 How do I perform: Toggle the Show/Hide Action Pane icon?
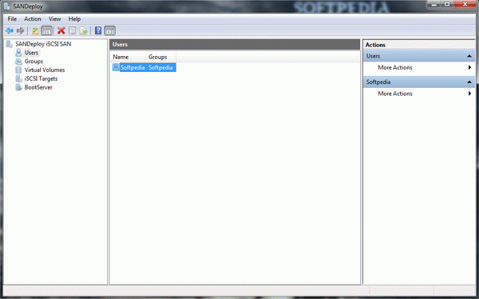point(110,30)
